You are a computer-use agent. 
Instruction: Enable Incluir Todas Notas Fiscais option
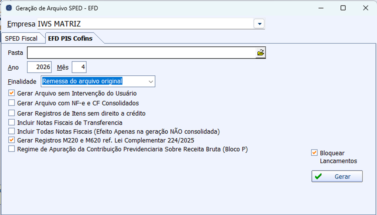pyautogui.click(x=11, y=131)
